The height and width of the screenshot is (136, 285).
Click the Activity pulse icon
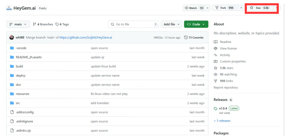[x=215, y=55]
